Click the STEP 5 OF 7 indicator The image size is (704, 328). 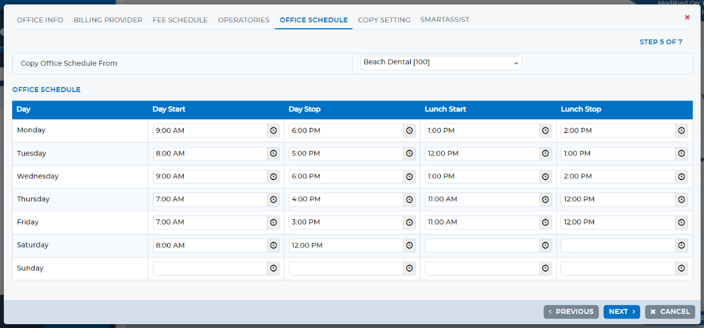[x=661, y=42]
